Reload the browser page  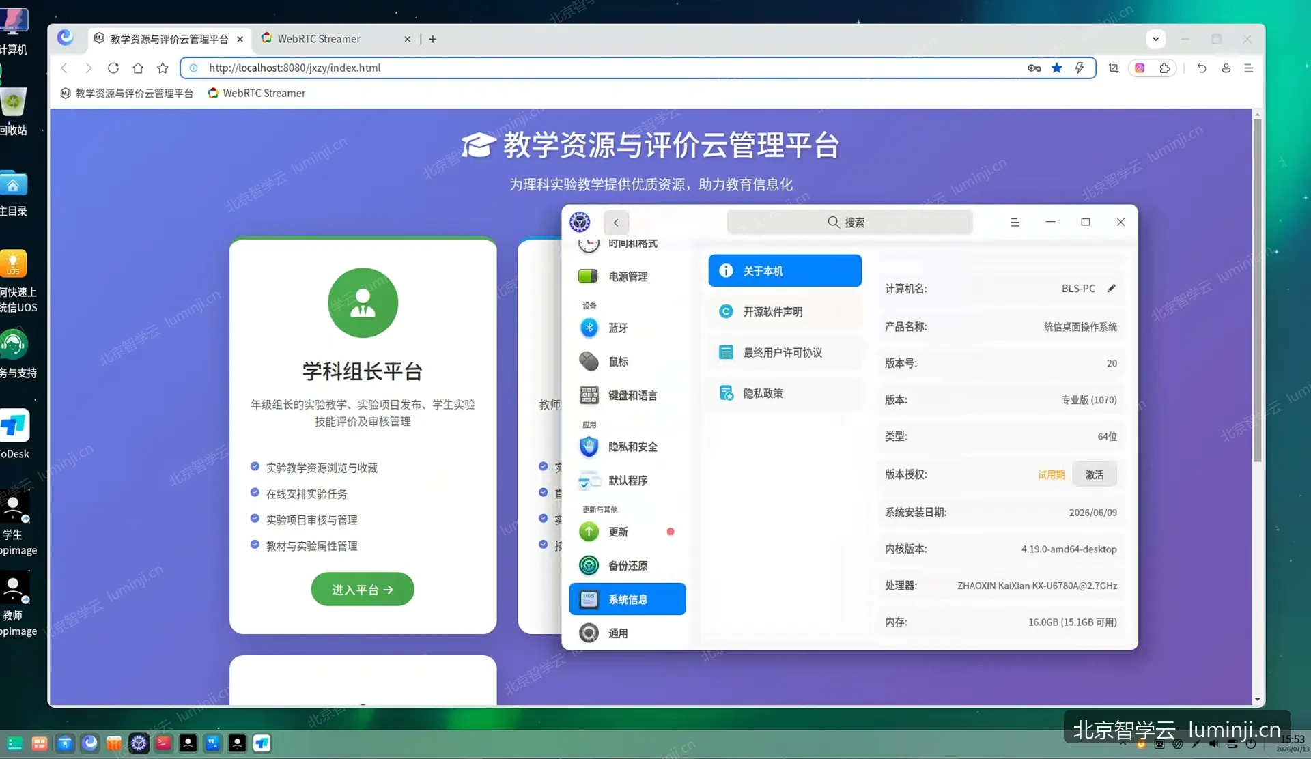[x=113, y=68]
